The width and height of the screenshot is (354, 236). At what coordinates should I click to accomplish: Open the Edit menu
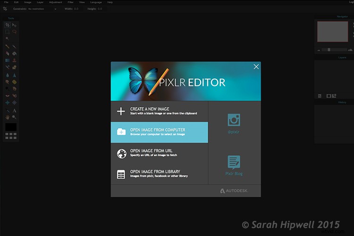tap(16, 2)
